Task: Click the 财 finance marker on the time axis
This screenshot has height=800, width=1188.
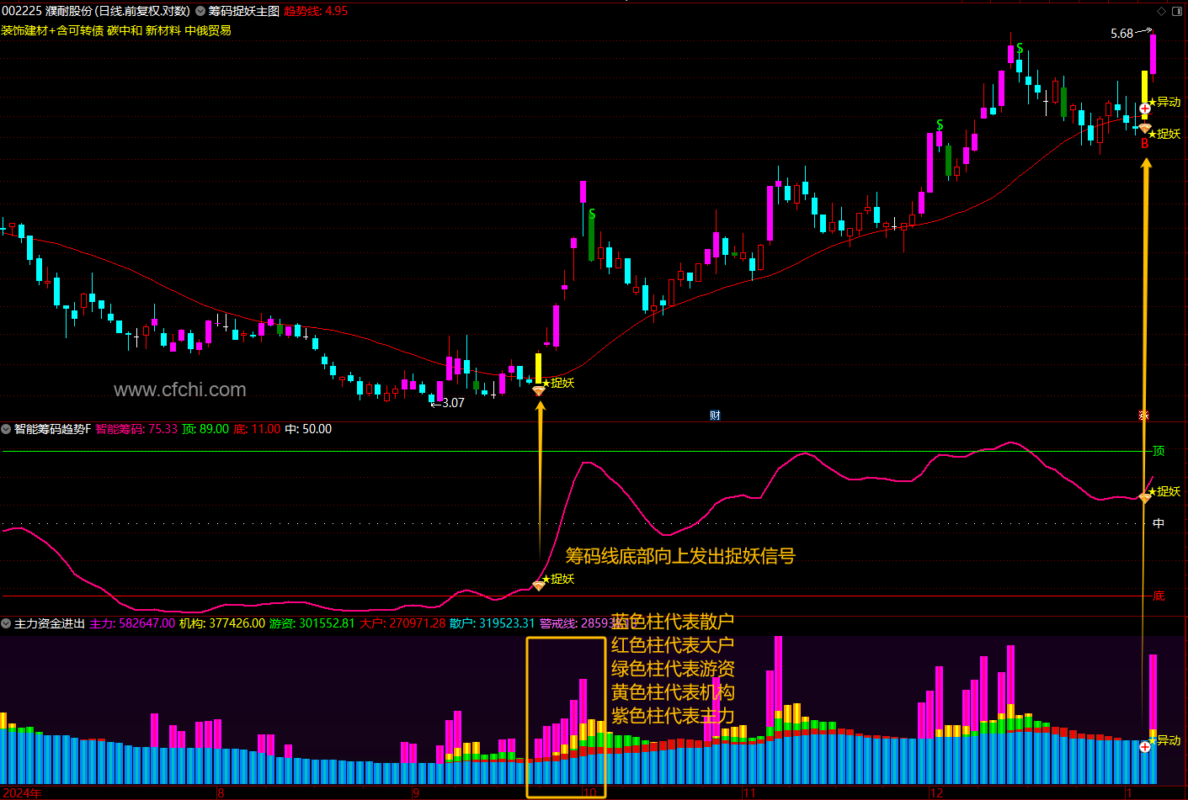Action: click(x=715, y=415)
